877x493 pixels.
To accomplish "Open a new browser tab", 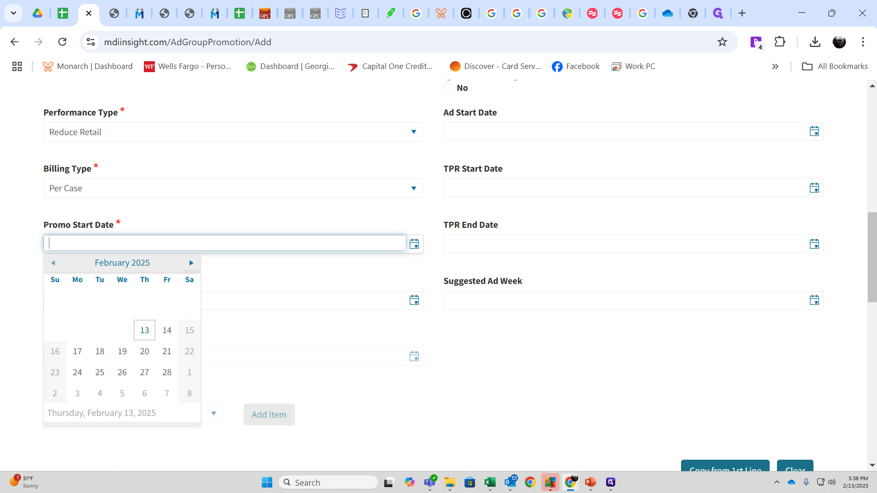I will coord(742,13).
